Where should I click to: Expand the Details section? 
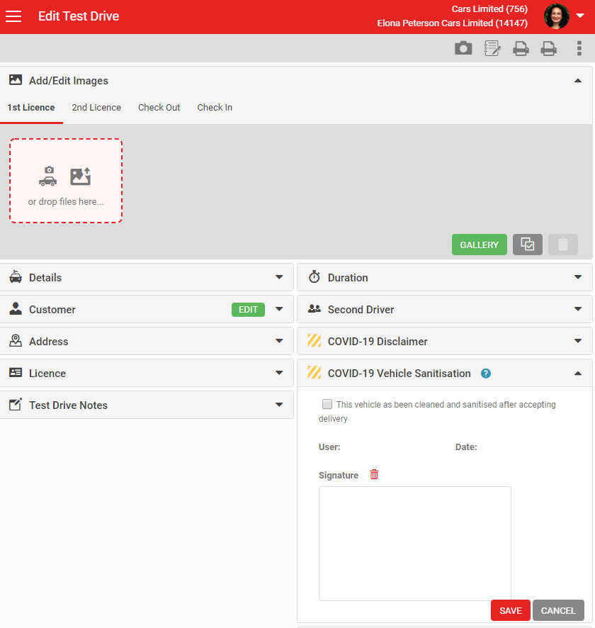click(x=279, y=277)
